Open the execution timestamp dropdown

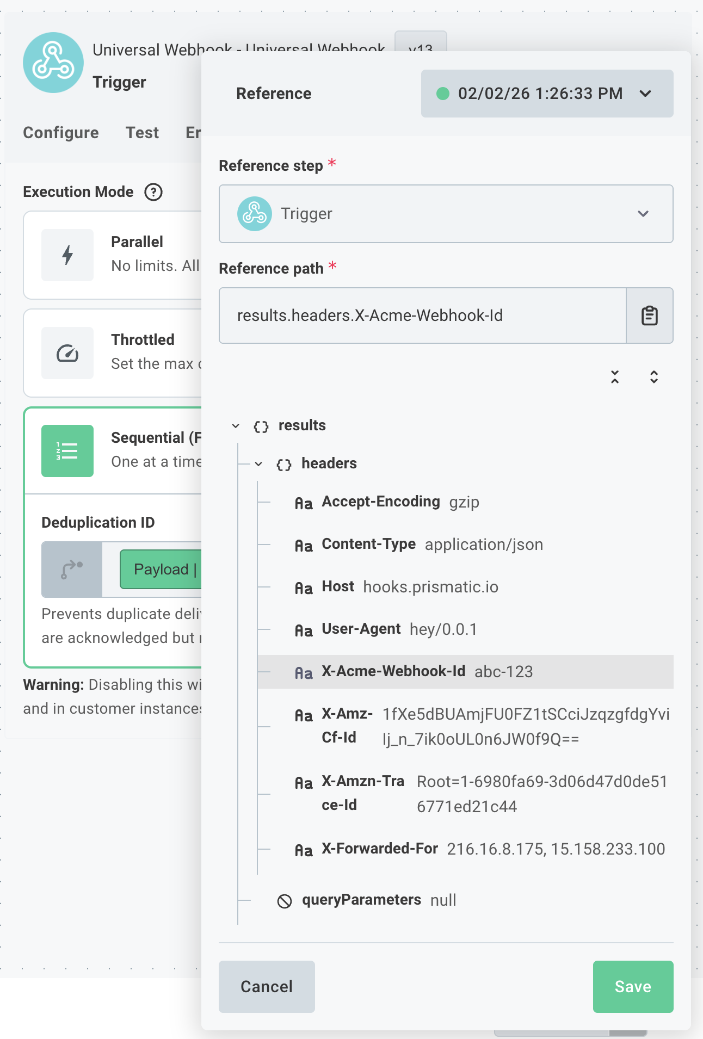(x=547, y=94)
